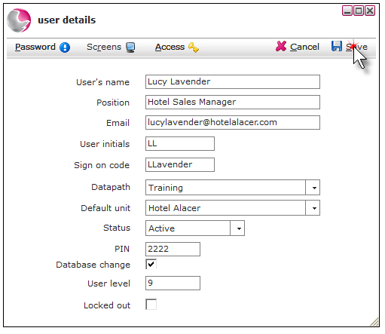
Task: Uncheck the Database change checkbox
Action: coord(151,264)
